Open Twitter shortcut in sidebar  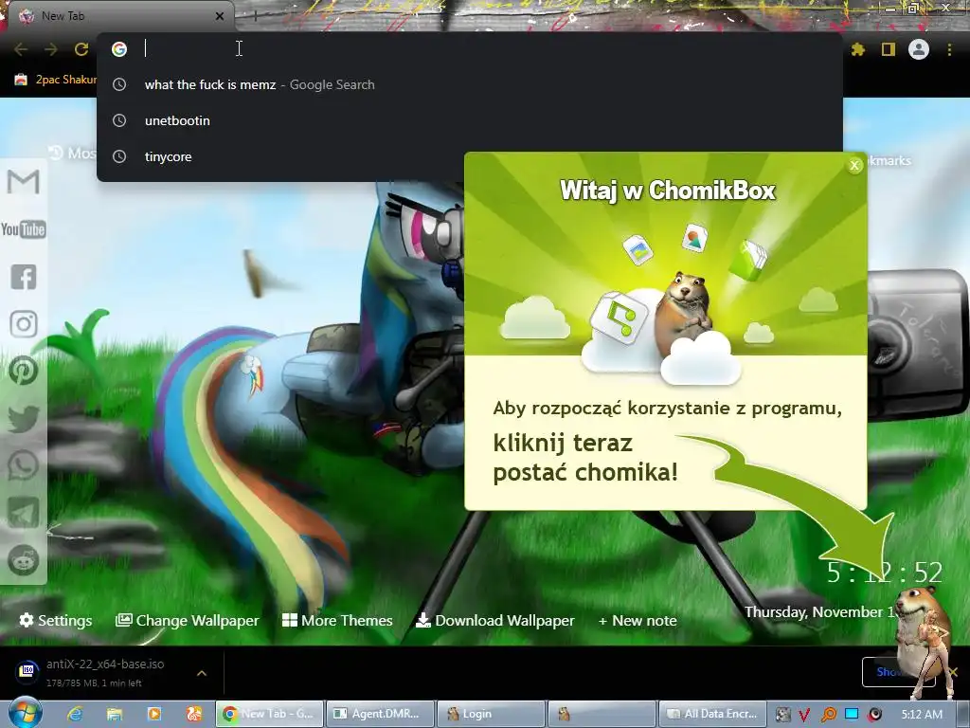tap(24, 418)
